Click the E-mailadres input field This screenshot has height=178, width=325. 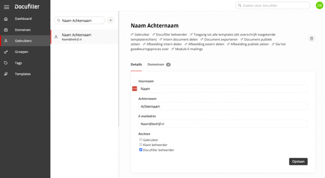[223, 124]
